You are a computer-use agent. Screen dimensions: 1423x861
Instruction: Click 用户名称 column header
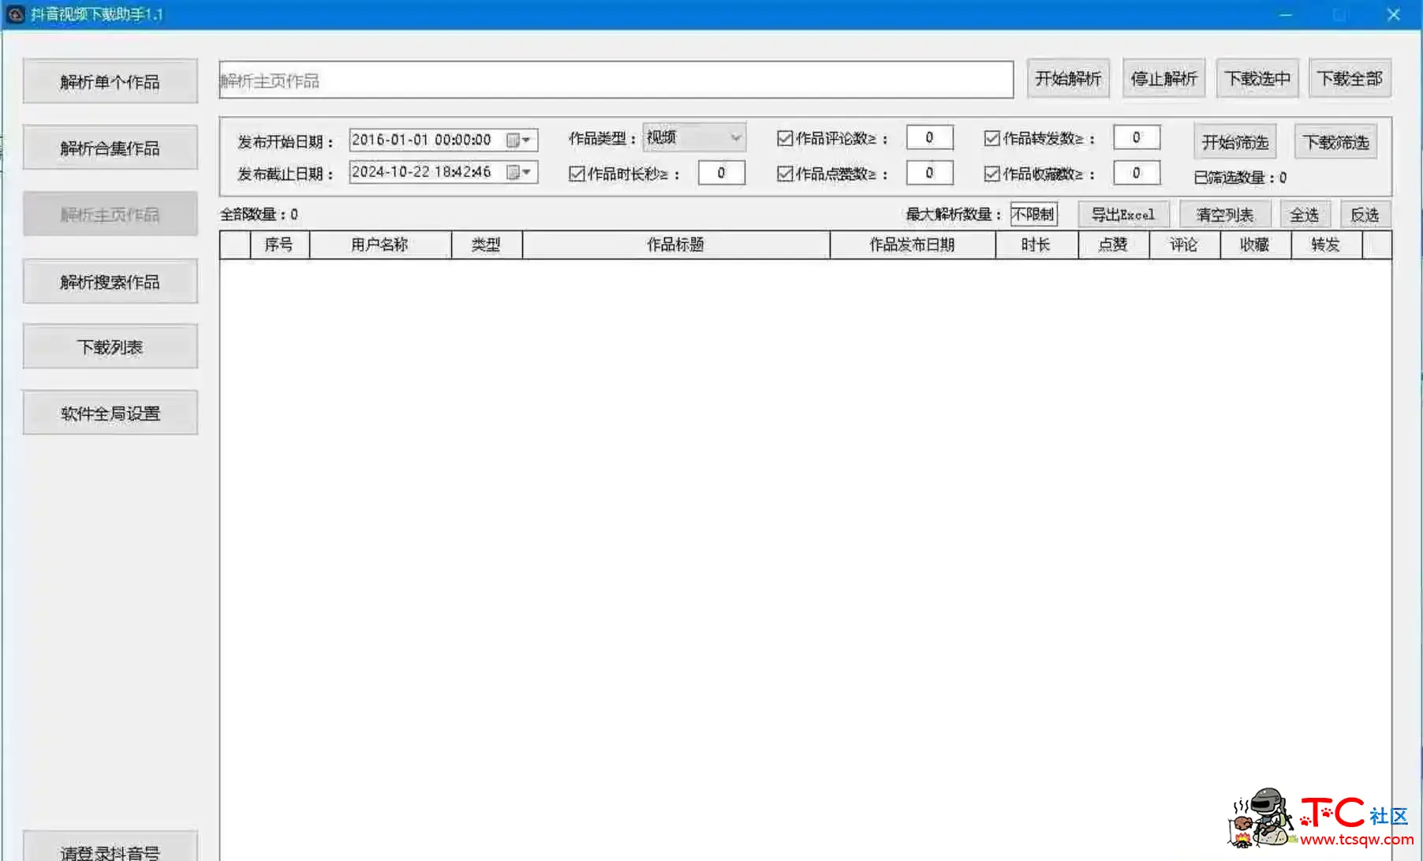point(380,245)
